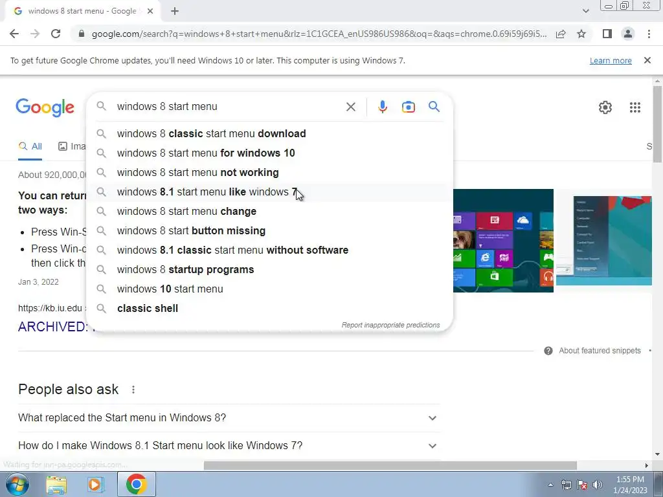Viewport: 663px width, 497px height.
Task: Dismiss the Chrome update notice bar
Action: pyautogui.click(x=647, y=60)
